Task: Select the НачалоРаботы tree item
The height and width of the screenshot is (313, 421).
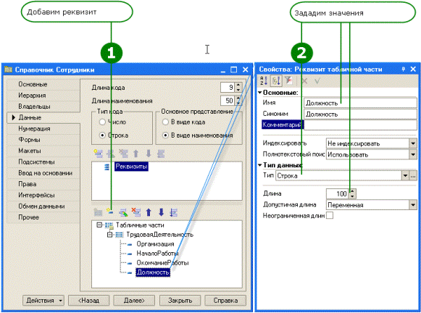Action: coord(157,254)
